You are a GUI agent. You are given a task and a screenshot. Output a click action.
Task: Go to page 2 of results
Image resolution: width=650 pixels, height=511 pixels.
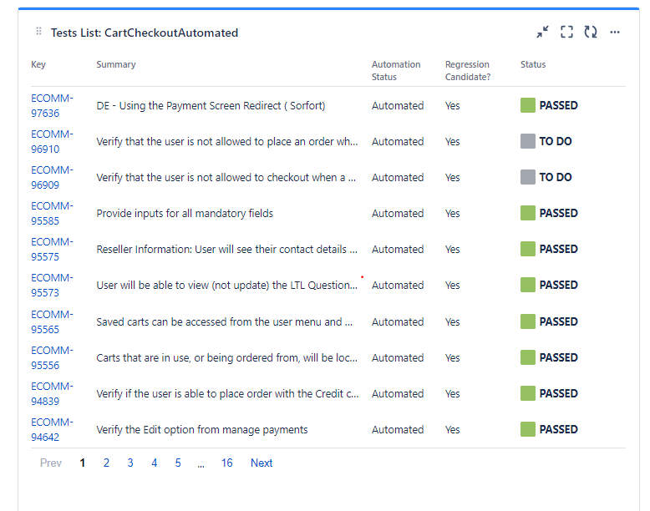pyautogui.click(x=107, y=463)
